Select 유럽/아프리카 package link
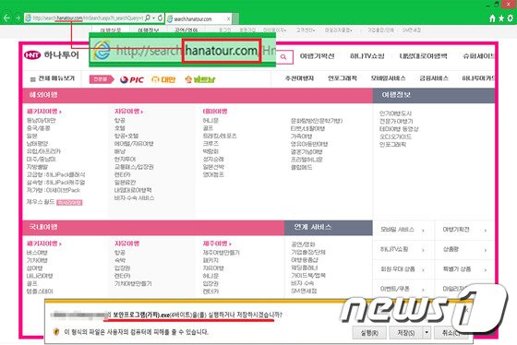 click(43, 151)
